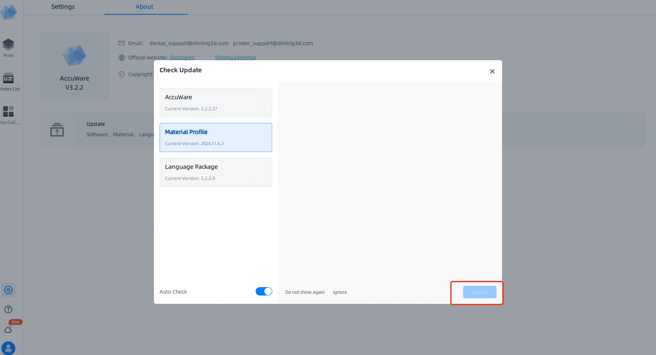
Task: Open the Print section in sidebar
Action: [8, 48]
